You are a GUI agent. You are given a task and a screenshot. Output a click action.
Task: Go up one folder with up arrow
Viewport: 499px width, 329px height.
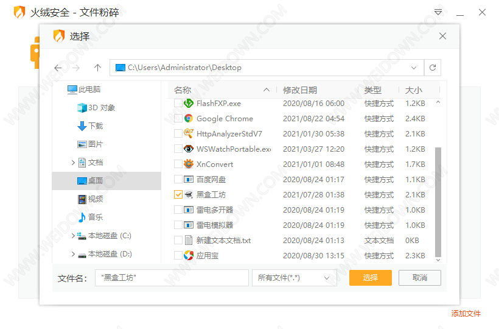tap(97, 68)
